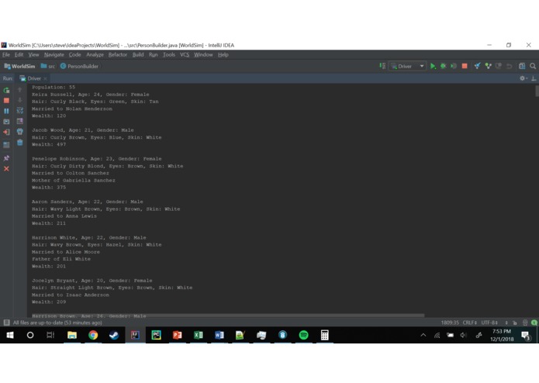This screenshot has width=539, height=383.
Task: Open Spotify from the taskbar
Action: click(303, 335)
